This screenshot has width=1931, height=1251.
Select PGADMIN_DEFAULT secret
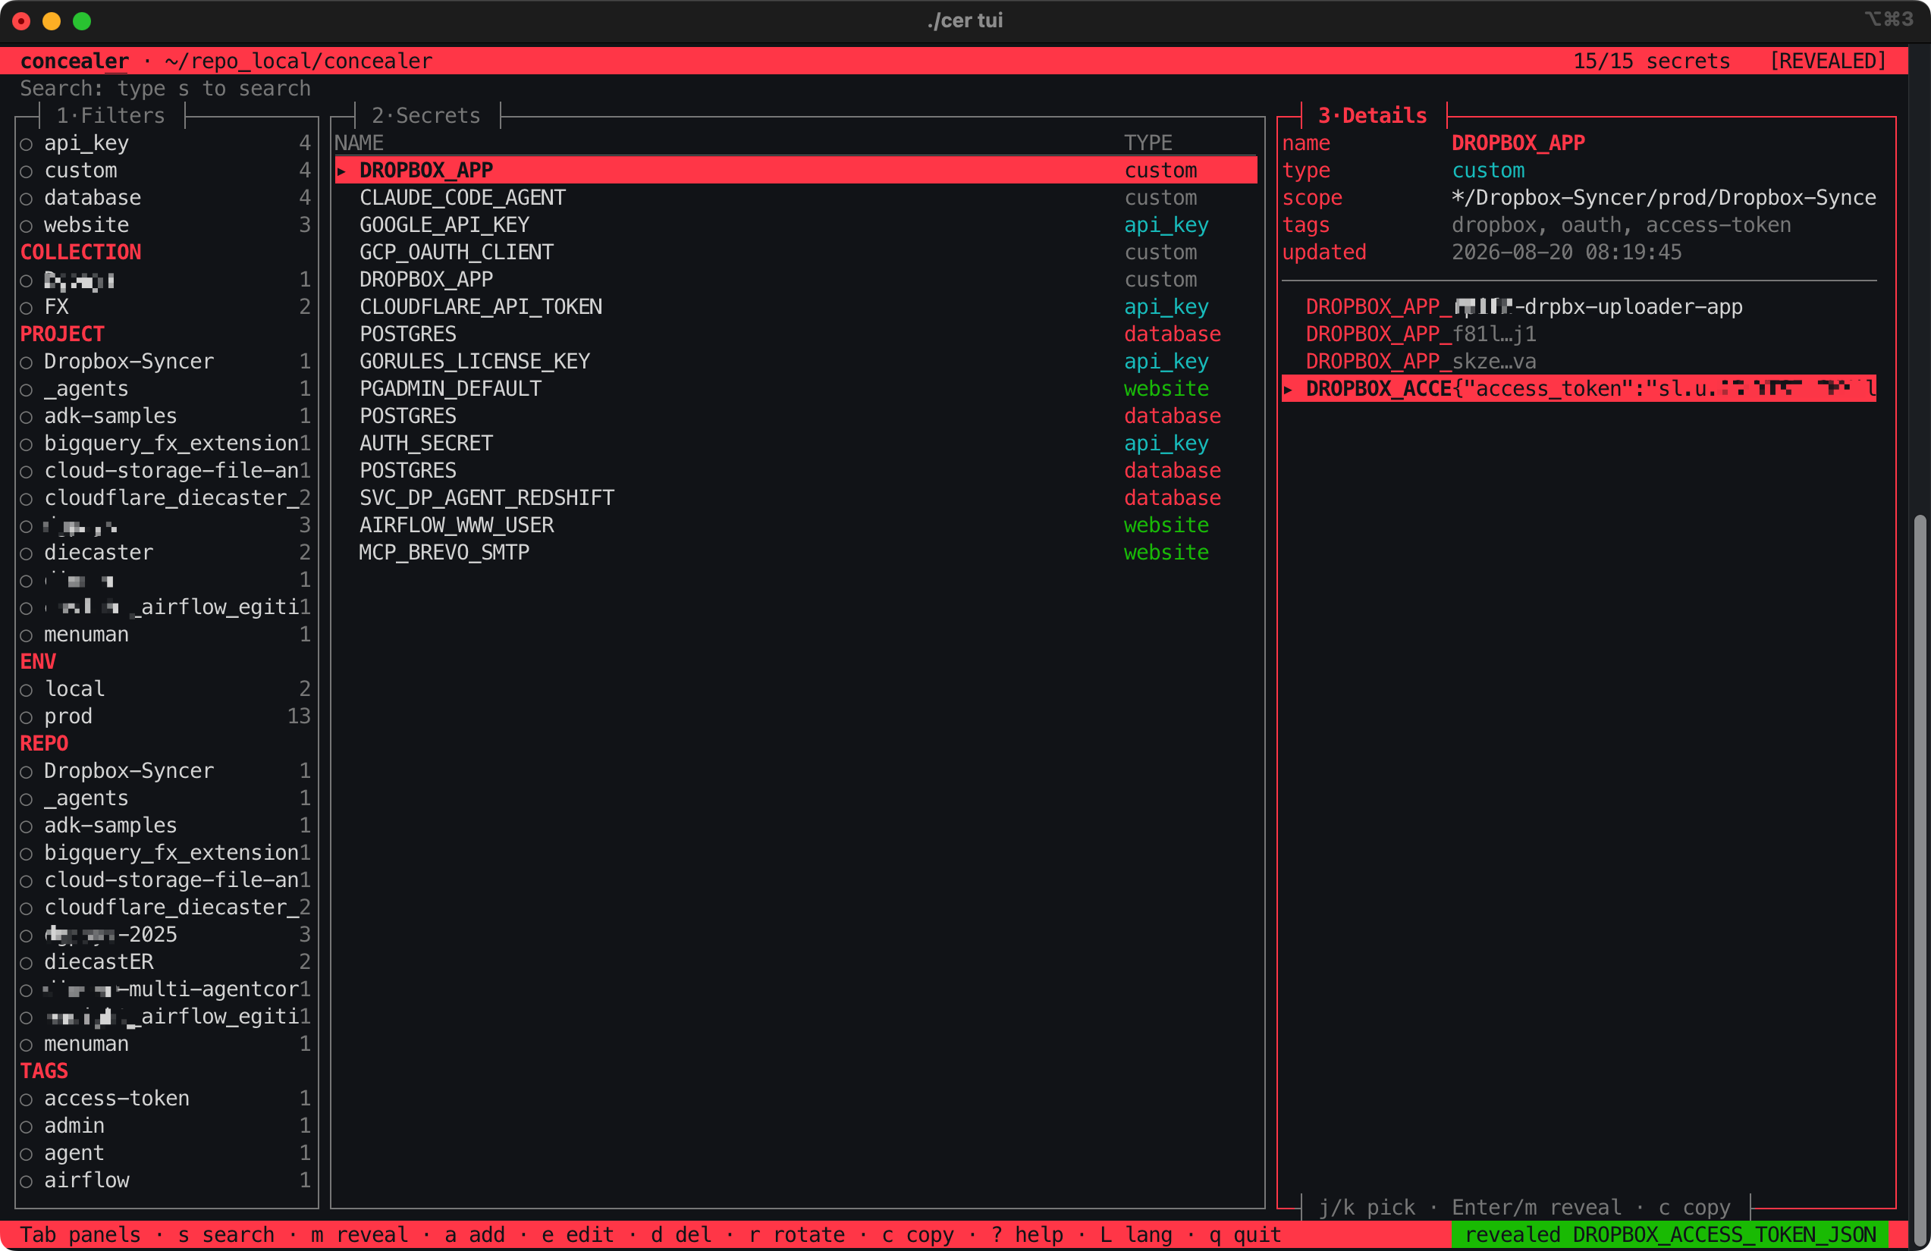795,390
